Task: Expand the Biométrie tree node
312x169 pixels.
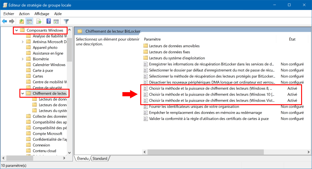Action: click(x=22, y=59)
